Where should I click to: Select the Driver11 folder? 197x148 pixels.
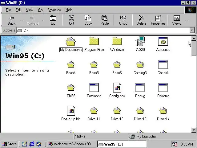pyautogui.click(x=94, y=114)
